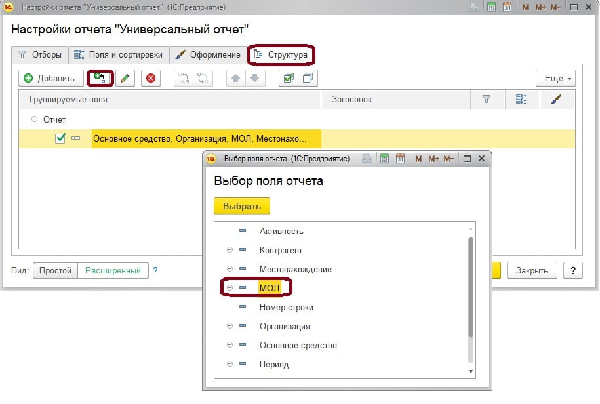Viewport: 600px width, 404px height.
Task: Switch view to Расширенный mode
Action: pos(113,270)
